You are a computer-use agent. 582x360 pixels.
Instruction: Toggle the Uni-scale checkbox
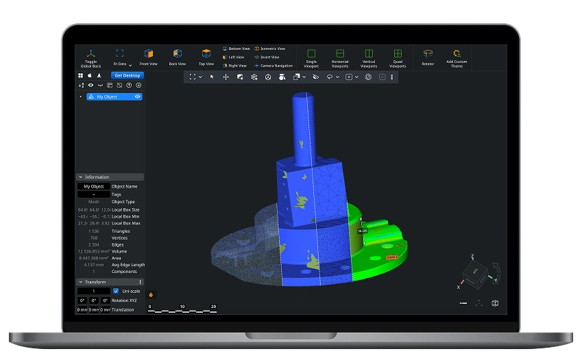tap(115, 291)
